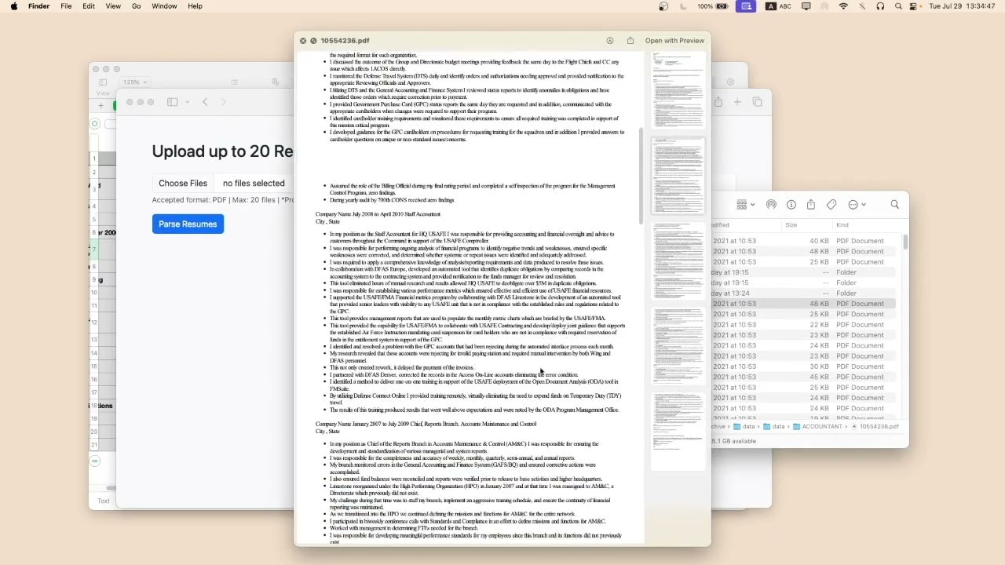The height and width of the screenshot is (565, 1005).
Task: Click the Finder window search magnifier
Action: click(894, 205)
